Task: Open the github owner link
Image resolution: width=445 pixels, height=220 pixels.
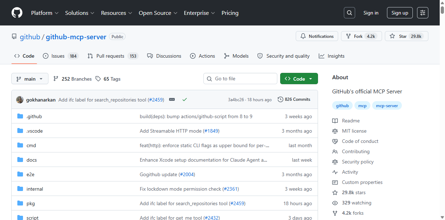Action: pos(30,37)
